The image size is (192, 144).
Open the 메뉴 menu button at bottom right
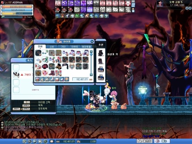[162, 141]
